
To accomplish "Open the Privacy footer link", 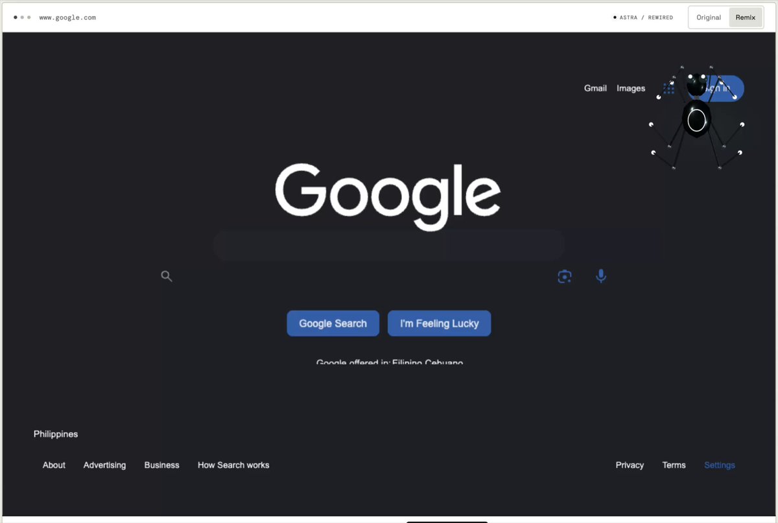I will [x=630, y=465].
